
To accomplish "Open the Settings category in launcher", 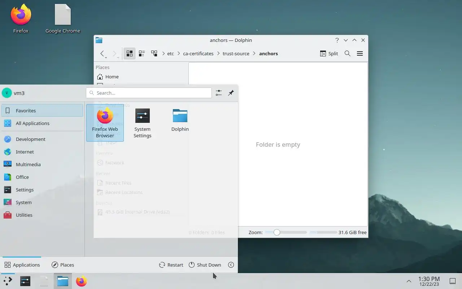I will coord(42,190).
